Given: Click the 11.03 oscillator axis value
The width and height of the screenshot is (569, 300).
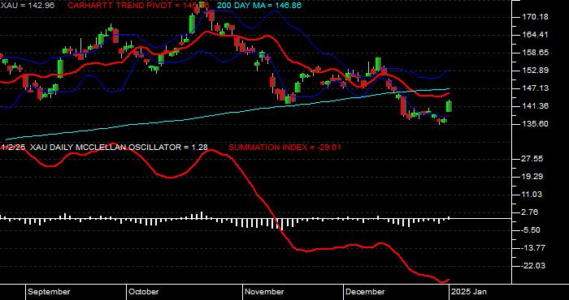Looking at the screenshot, I should point(532,195).
